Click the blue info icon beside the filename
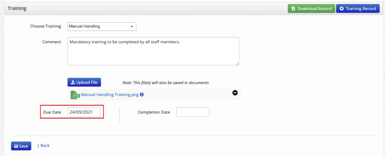The width and height of the screenshot is (385, 156). click(142, 95)
